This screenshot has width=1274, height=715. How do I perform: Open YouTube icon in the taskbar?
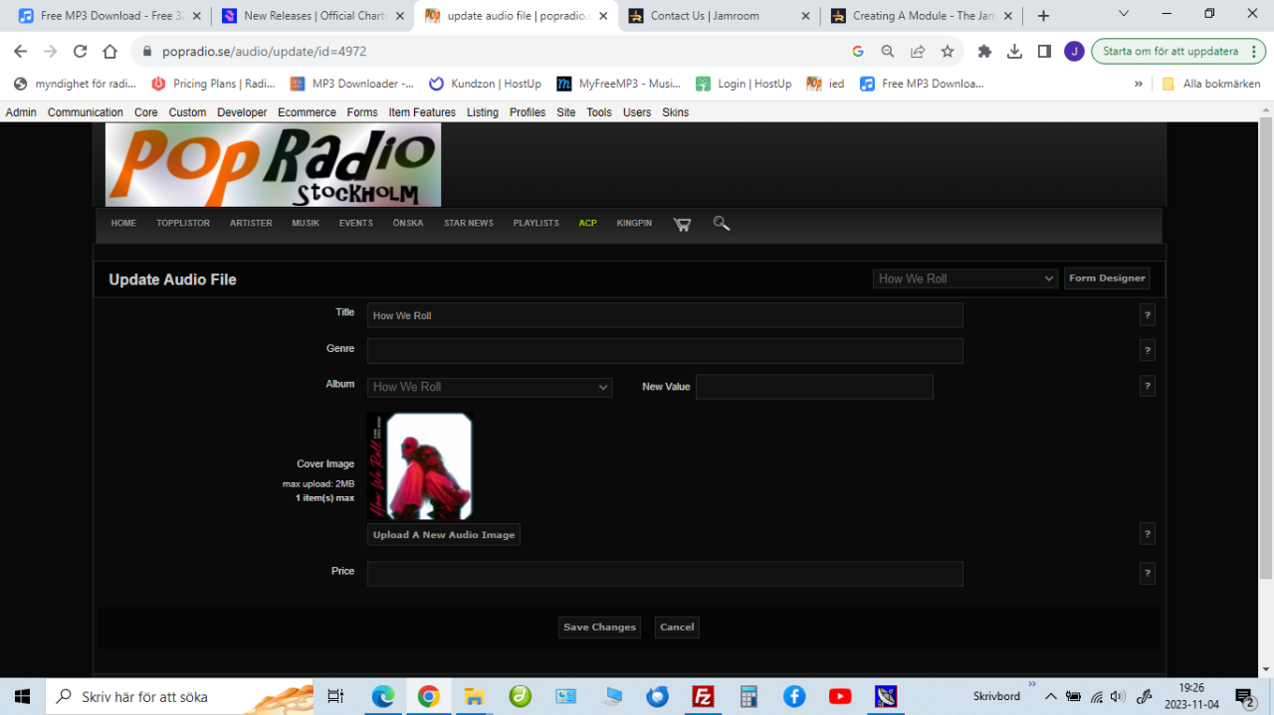click(x=840, y=696)
